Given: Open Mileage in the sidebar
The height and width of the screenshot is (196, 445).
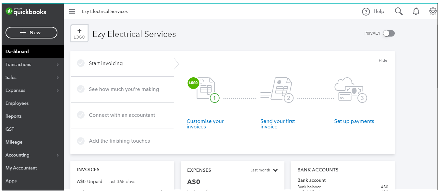Looking at the screenshot, I should 33,142.
